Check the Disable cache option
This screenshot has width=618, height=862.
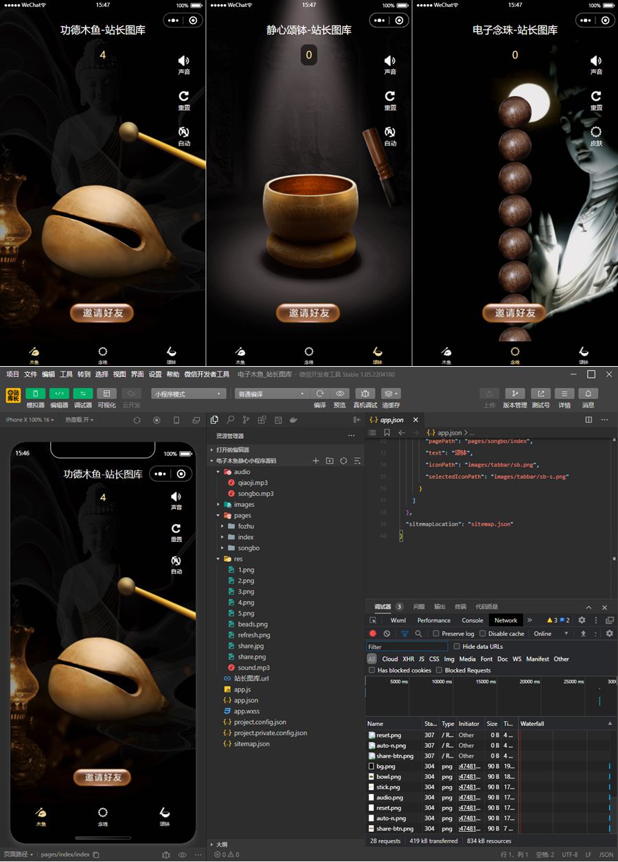(483, 634)
